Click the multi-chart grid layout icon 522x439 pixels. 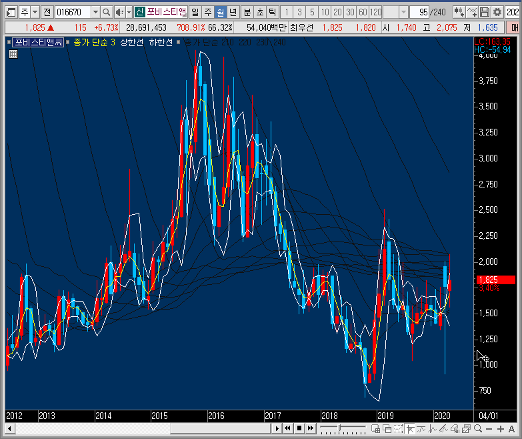coord(376,429)
